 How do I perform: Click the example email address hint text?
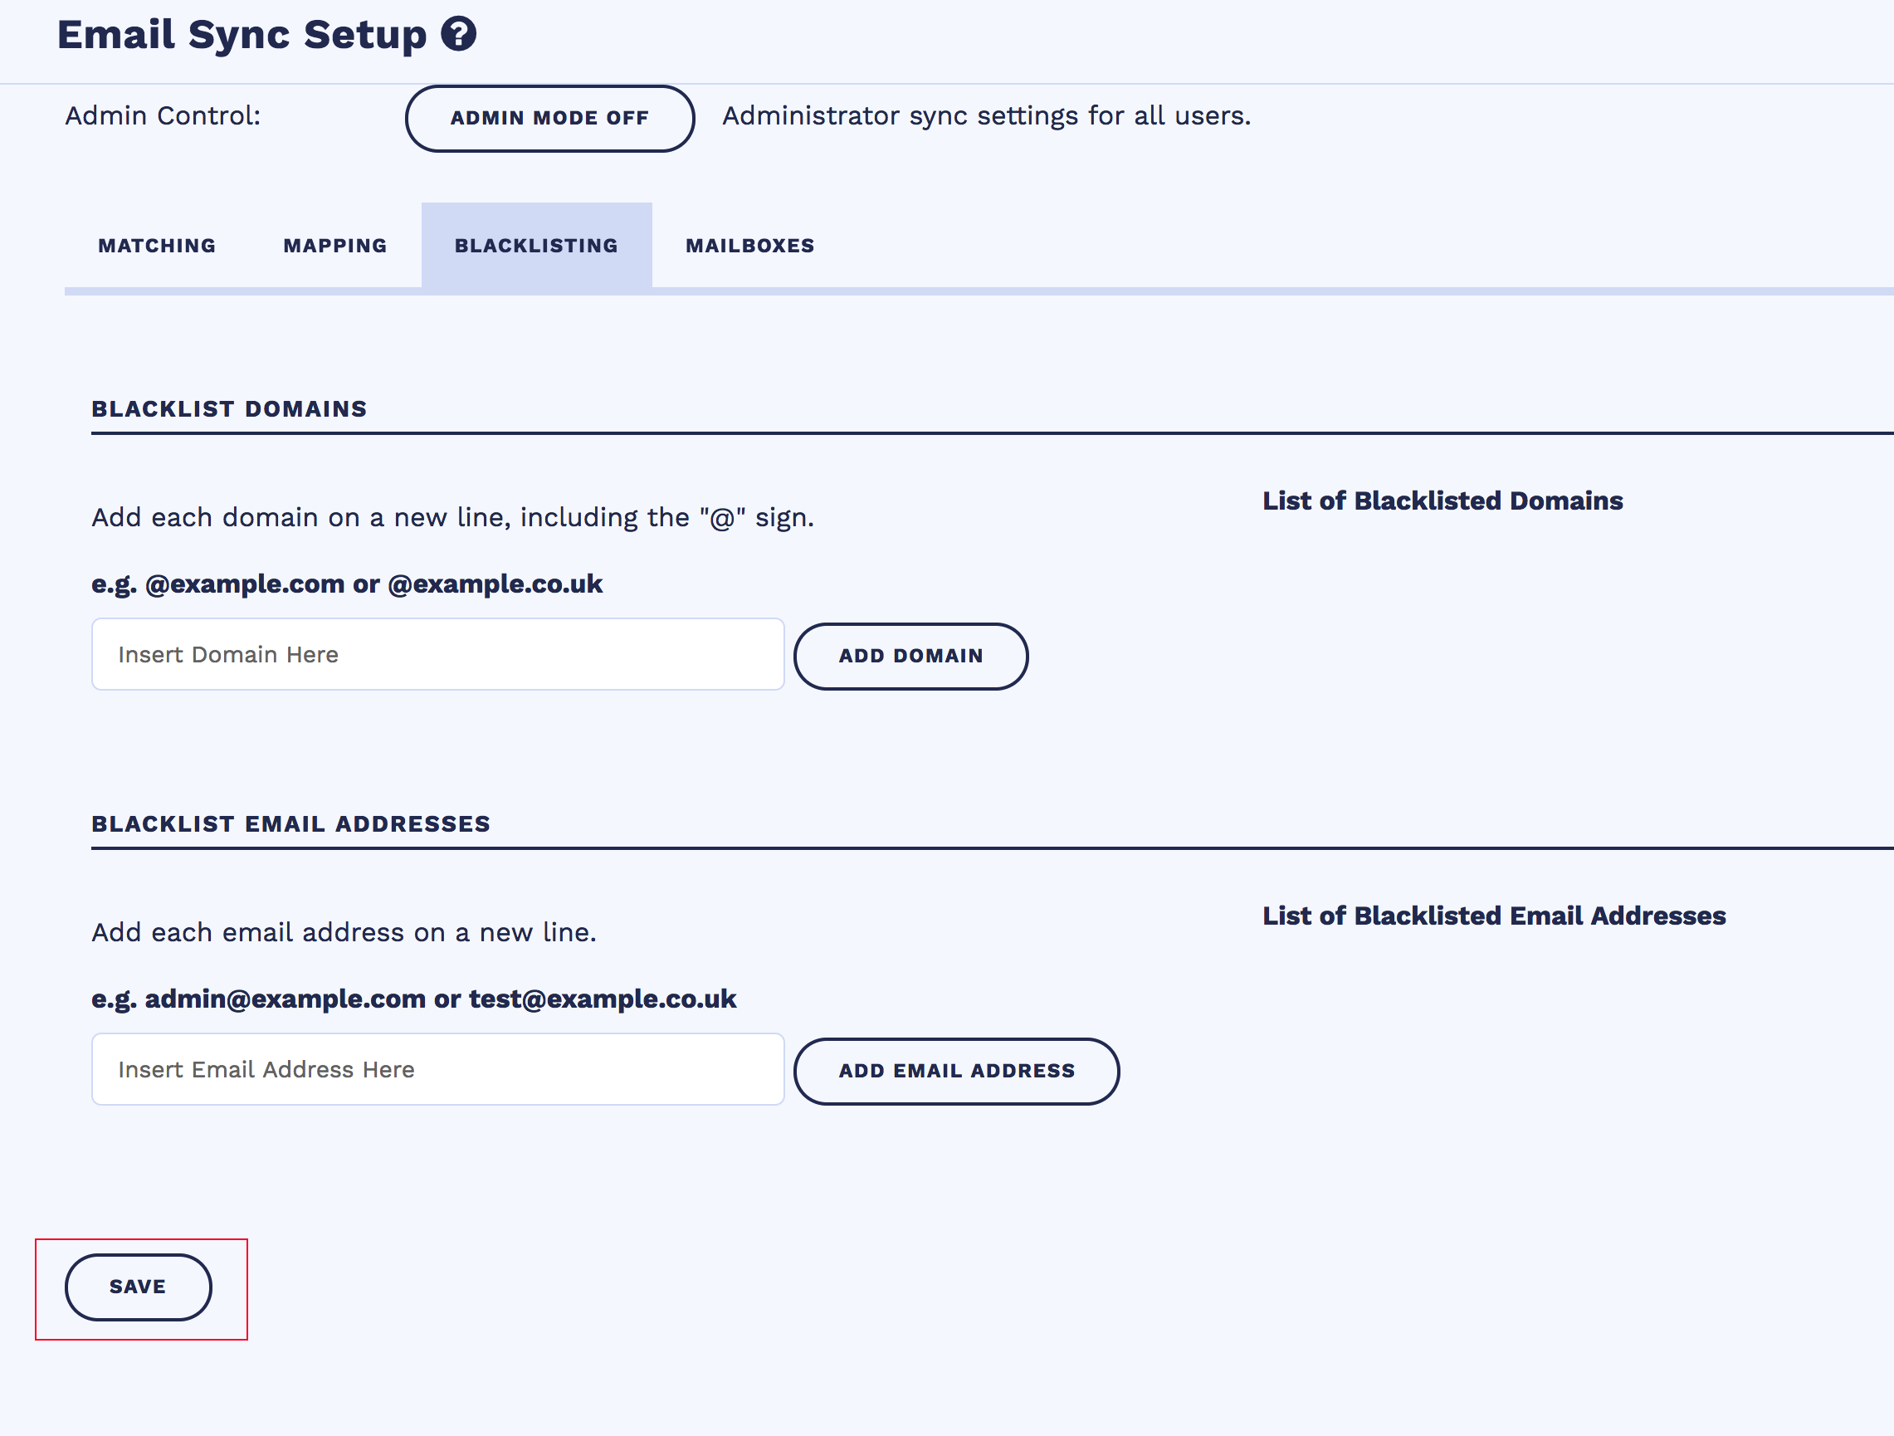pos(413,999)
